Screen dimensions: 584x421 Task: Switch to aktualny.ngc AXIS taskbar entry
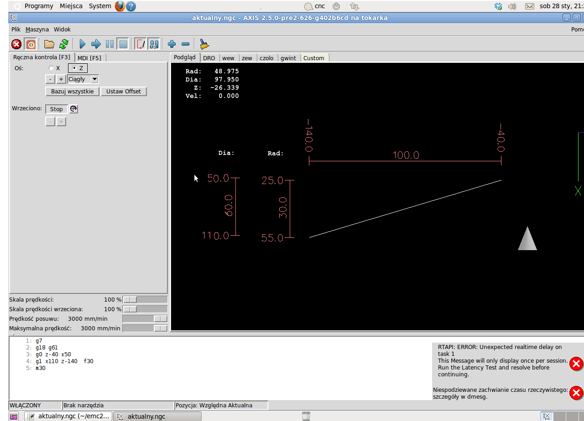pos(157,416)
